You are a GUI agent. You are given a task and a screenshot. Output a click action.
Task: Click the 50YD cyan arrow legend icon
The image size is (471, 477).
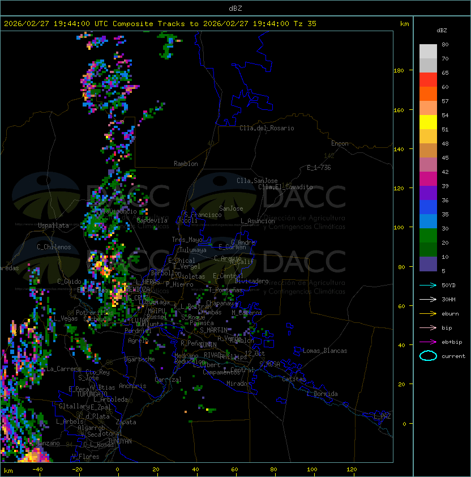point(428,285)
